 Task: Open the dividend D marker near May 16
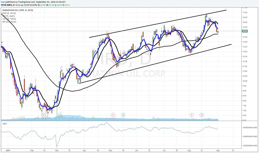pos(123,115)
